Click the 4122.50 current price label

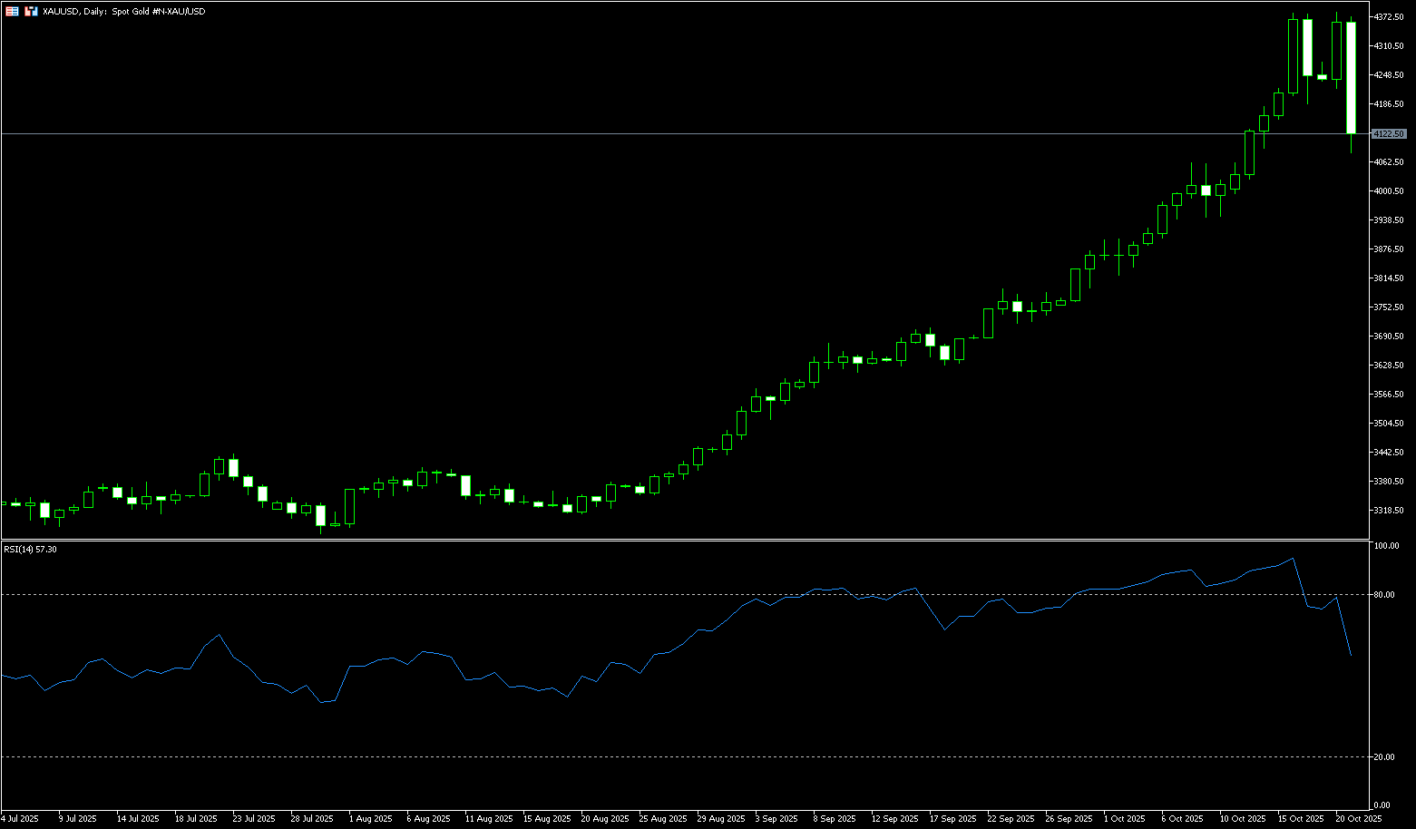(1389, 134)
